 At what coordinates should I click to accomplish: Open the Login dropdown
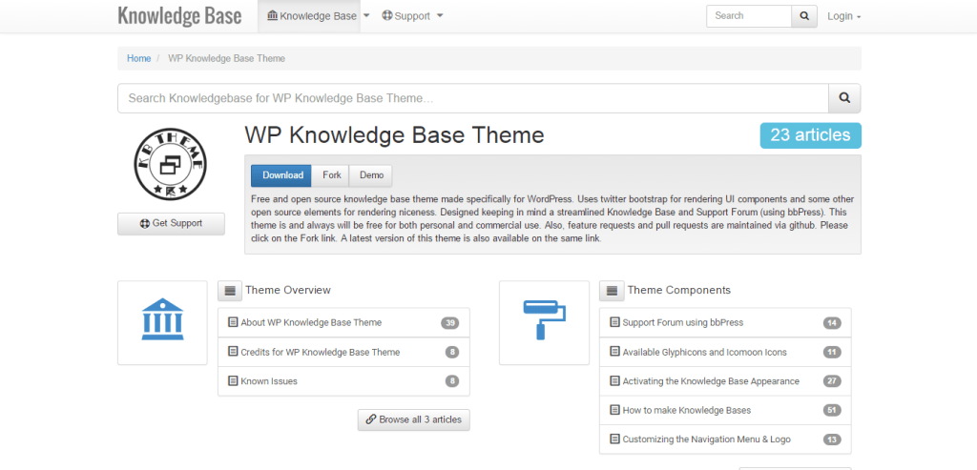coord(843,16)
